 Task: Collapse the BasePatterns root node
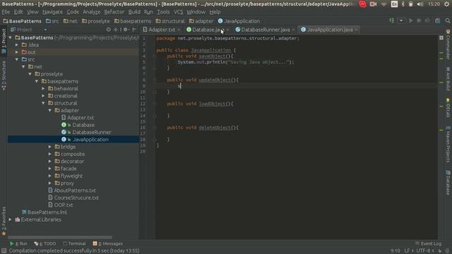tap(11, 37)
